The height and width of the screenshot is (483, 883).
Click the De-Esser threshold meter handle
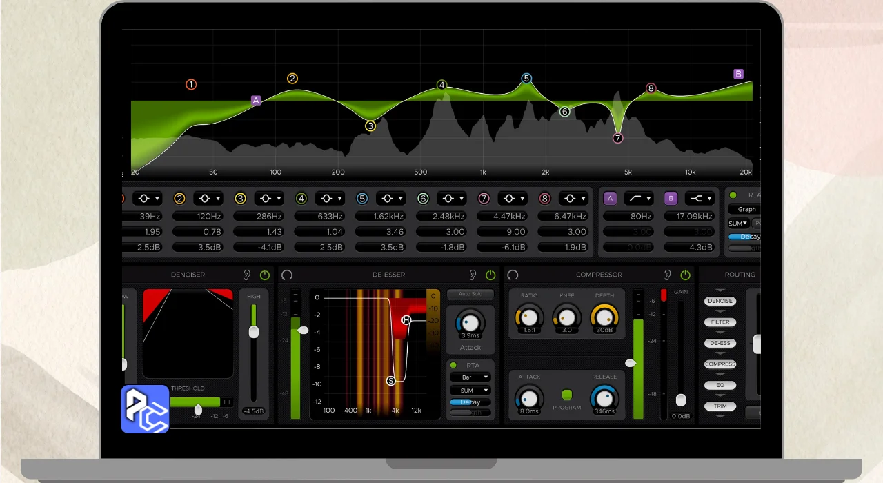click(303, 331)
